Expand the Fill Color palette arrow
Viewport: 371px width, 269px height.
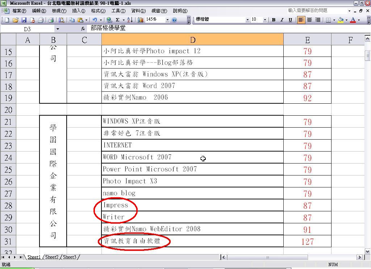(x=347, y=20)
